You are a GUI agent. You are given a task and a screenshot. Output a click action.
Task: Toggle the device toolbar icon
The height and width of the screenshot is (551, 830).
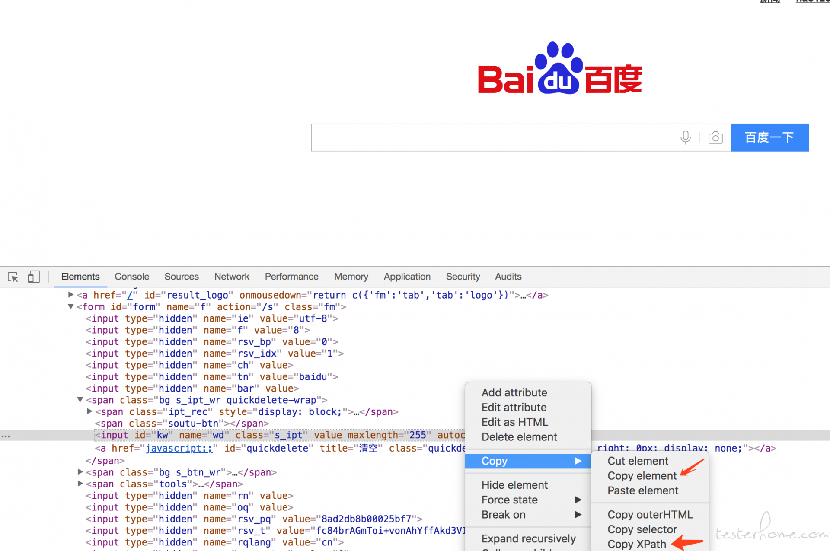tap(34, 277)
